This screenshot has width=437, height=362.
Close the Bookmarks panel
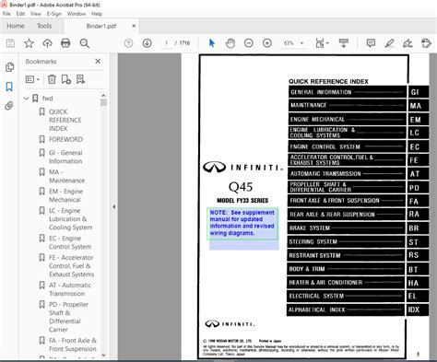pyautogui.click(x=98, y=61)
